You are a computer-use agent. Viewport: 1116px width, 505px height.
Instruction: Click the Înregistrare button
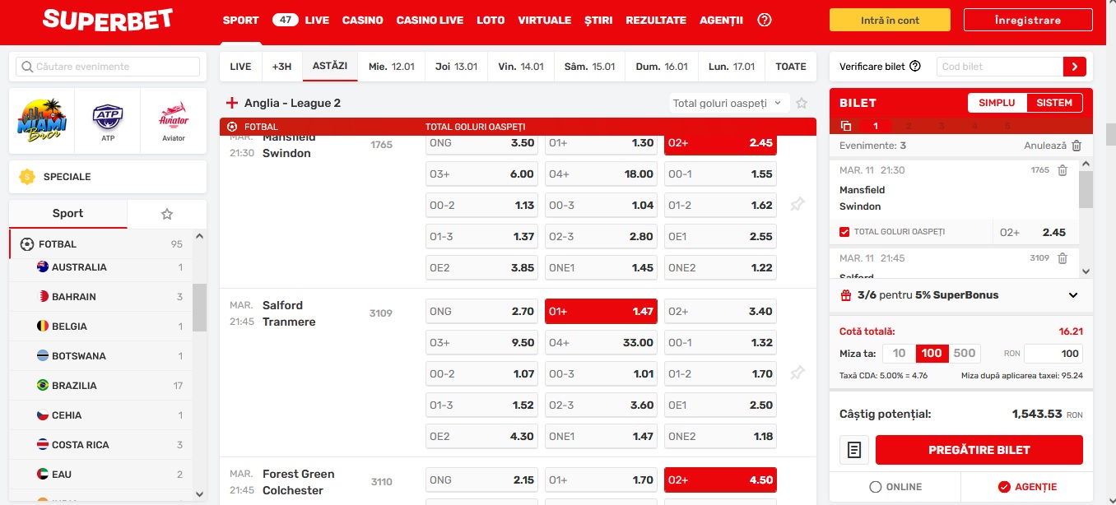(x=1027, y=21)
